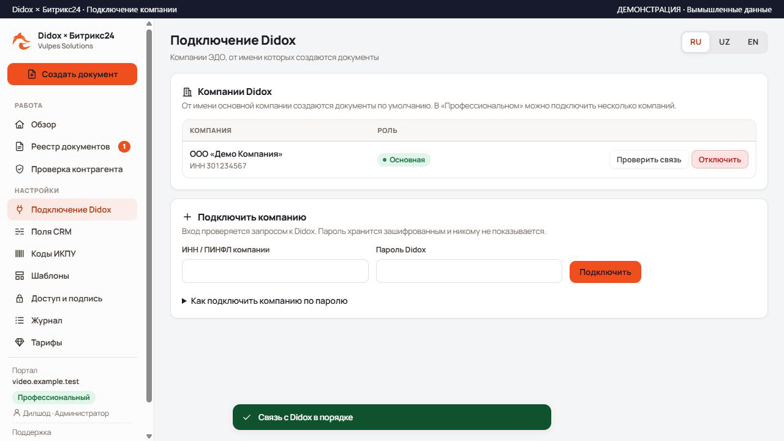Click the list icon beside Журнал
The image size is (784, 441).
20,320
